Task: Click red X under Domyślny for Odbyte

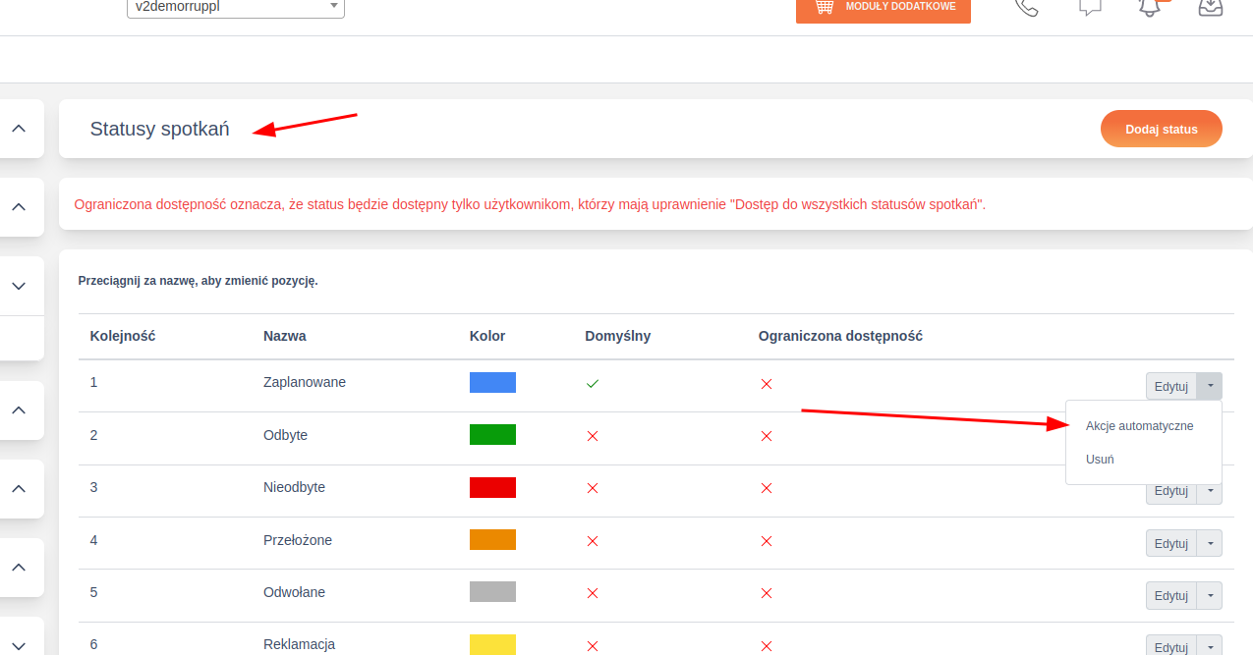Action: (592, 436)
